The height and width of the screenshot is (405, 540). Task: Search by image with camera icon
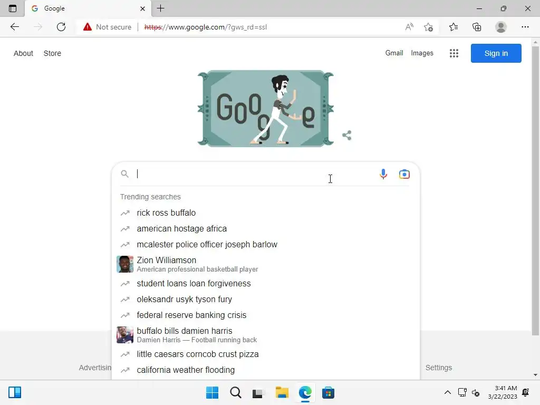404,174
